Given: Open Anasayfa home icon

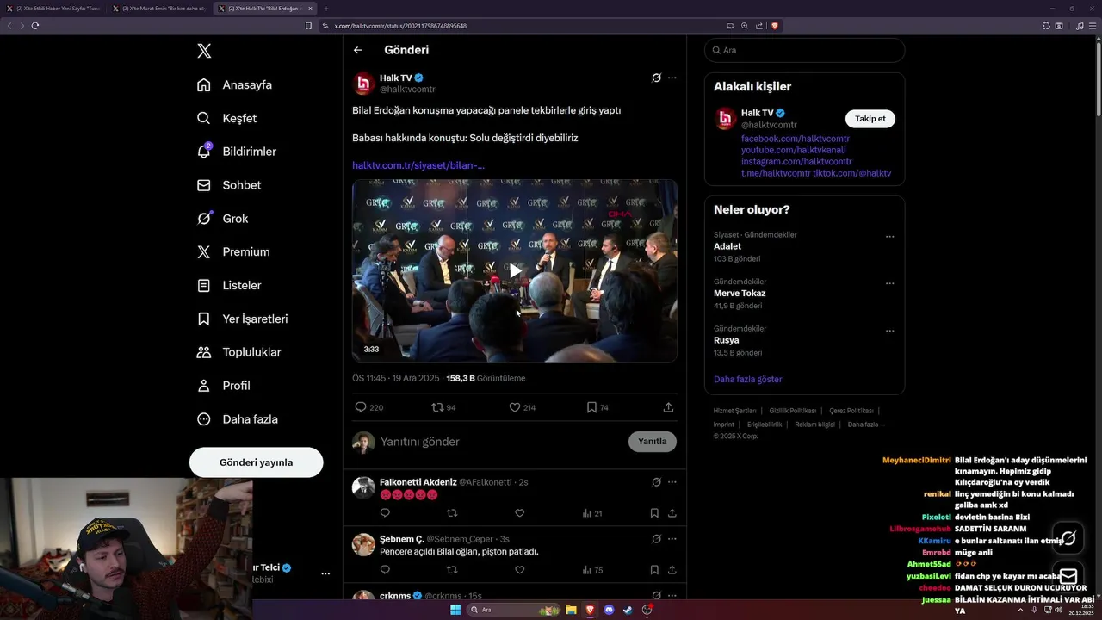Looking at the screenshot, I should 204,84.
